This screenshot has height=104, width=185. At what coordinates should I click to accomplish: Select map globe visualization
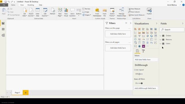(135, 39)
